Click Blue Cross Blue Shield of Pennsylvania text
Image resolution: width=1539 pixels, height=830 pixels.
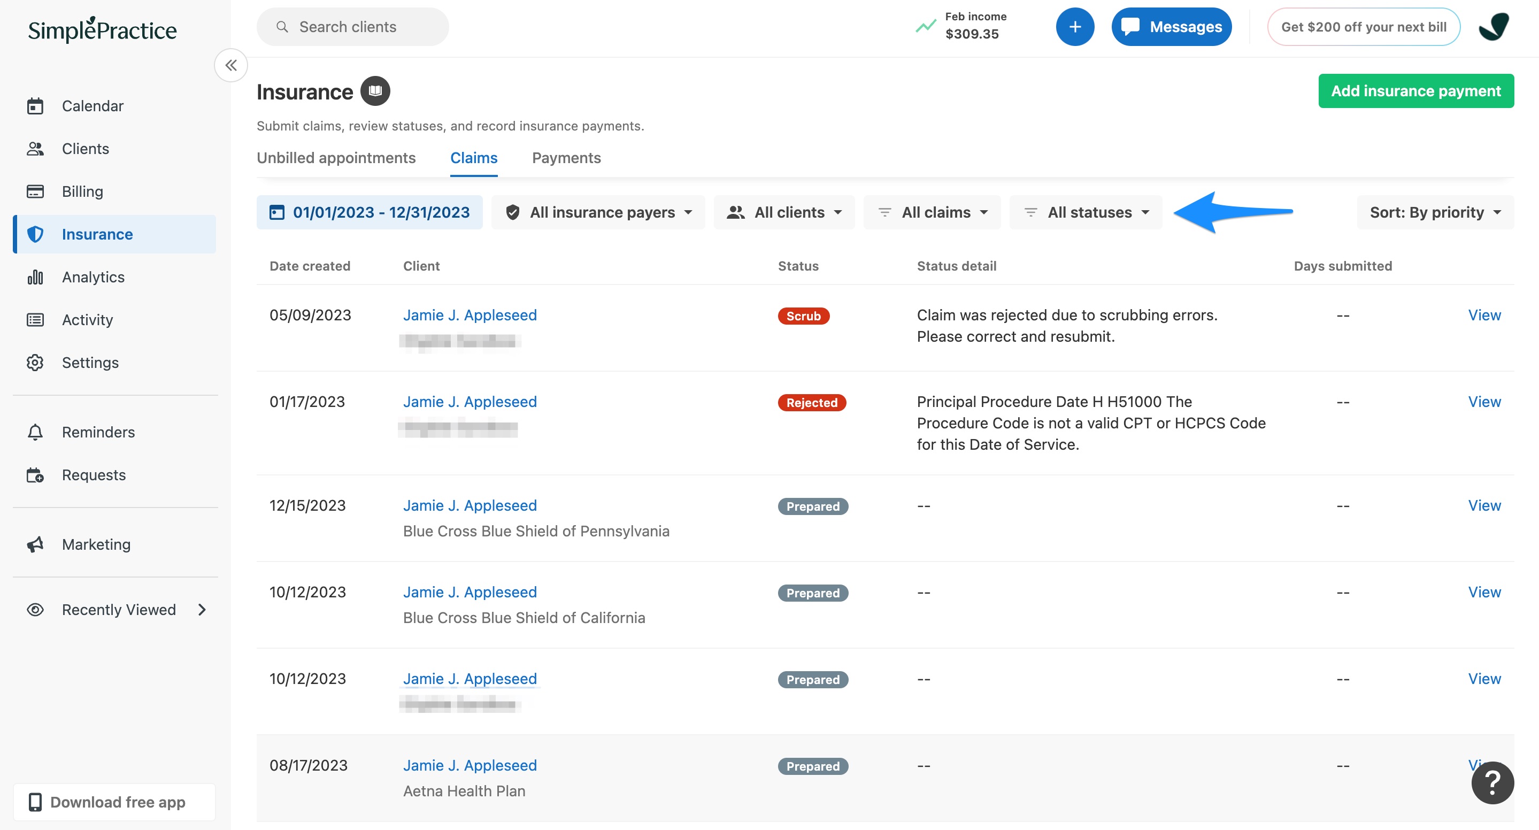536,531
